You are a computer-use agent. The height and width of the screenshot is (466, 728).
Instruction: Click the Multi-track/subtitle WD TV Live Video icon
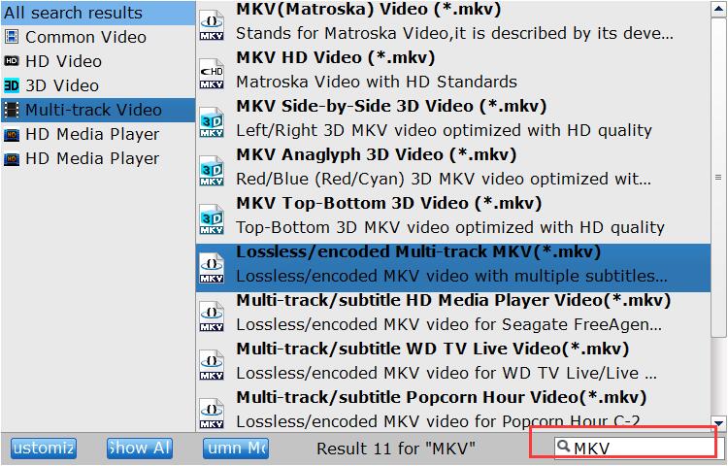click(x=212, y=365)
